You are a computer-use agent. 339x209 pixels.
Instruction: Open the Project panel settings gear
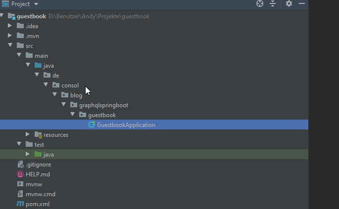pos(289,4)
